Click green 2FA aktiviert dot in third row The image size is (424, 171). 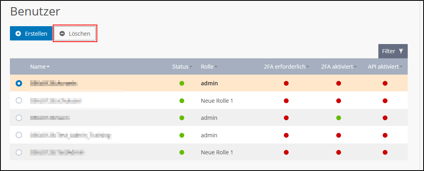point(339,118)
